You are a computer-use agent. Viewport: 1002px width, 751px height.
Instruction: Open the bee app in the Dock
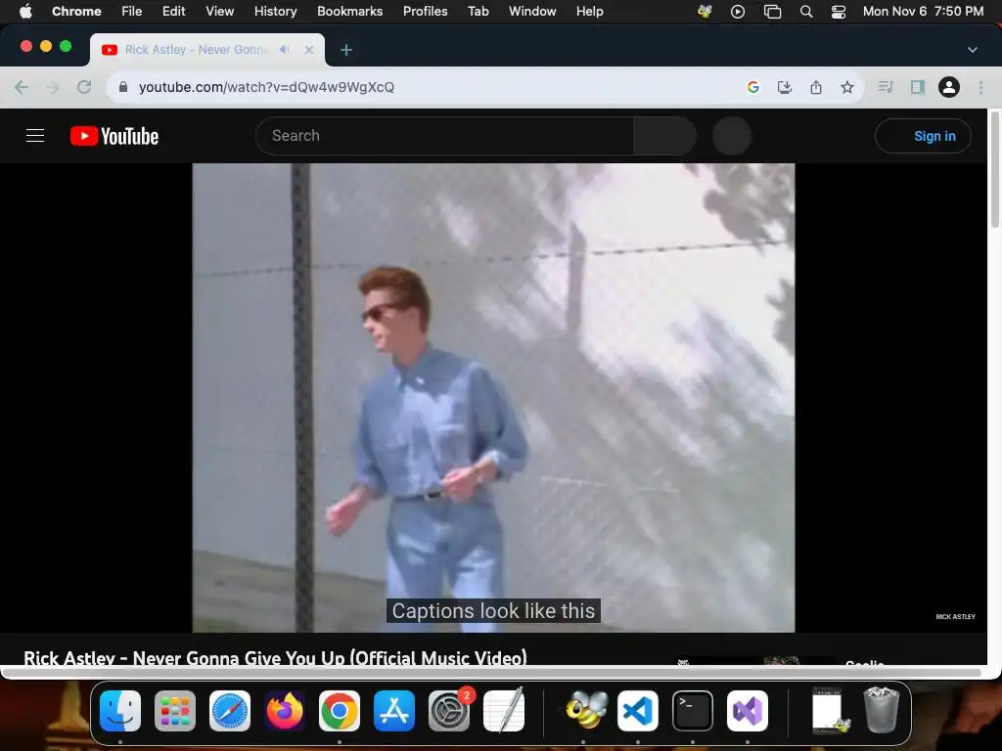(x=587, y=711)
